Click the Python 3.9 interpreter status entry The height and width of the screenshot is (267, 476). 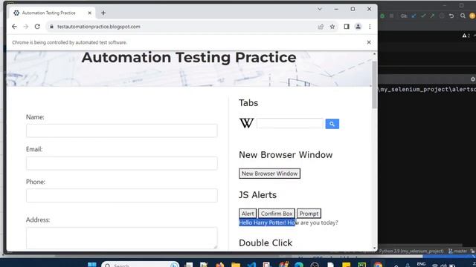[411, 251]
